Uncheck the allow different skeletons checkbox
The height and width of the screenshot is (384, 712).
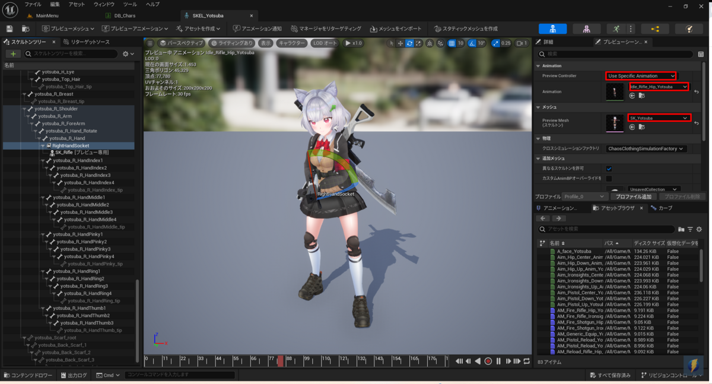609,169
